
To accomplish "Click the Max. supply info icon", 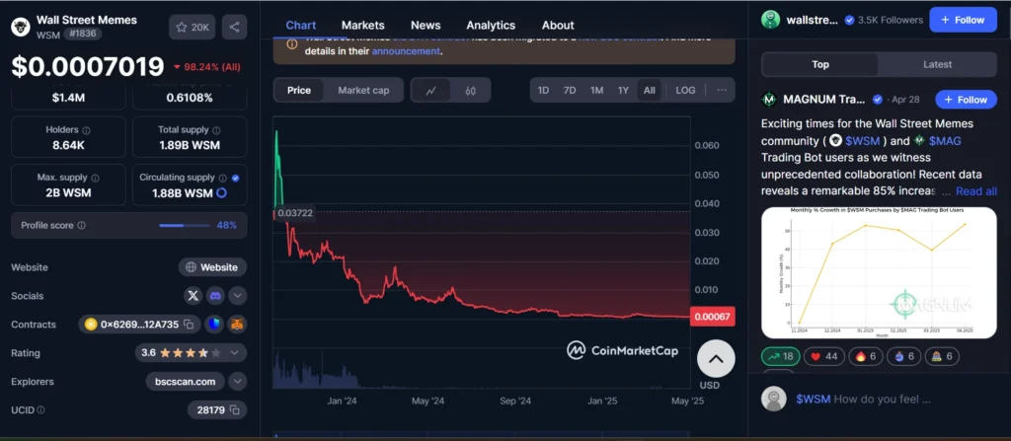I will coord(96,178).
